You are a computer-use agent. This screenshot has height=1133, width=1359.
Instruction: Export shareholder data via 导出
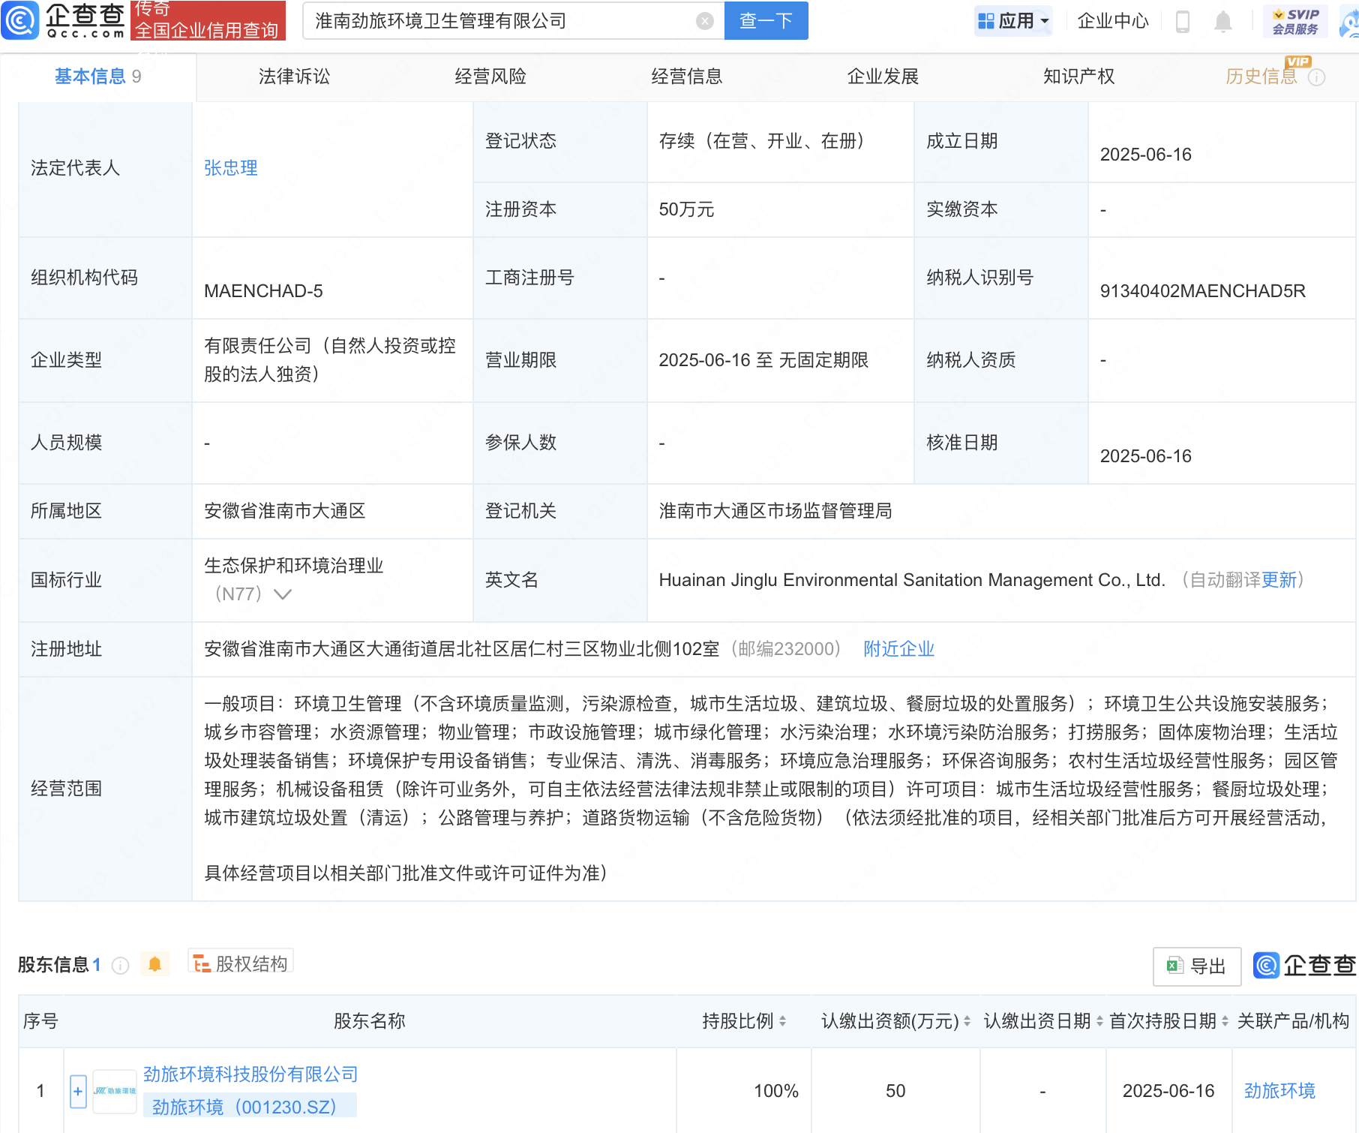pos(1197,966)
